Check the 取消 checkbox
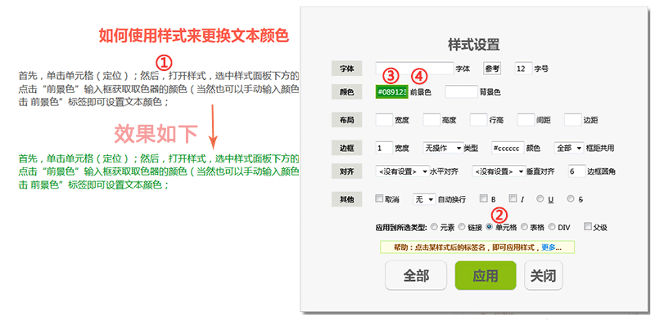Image resolution: width=655 pixels, height=320 pixels. [379, 198]
